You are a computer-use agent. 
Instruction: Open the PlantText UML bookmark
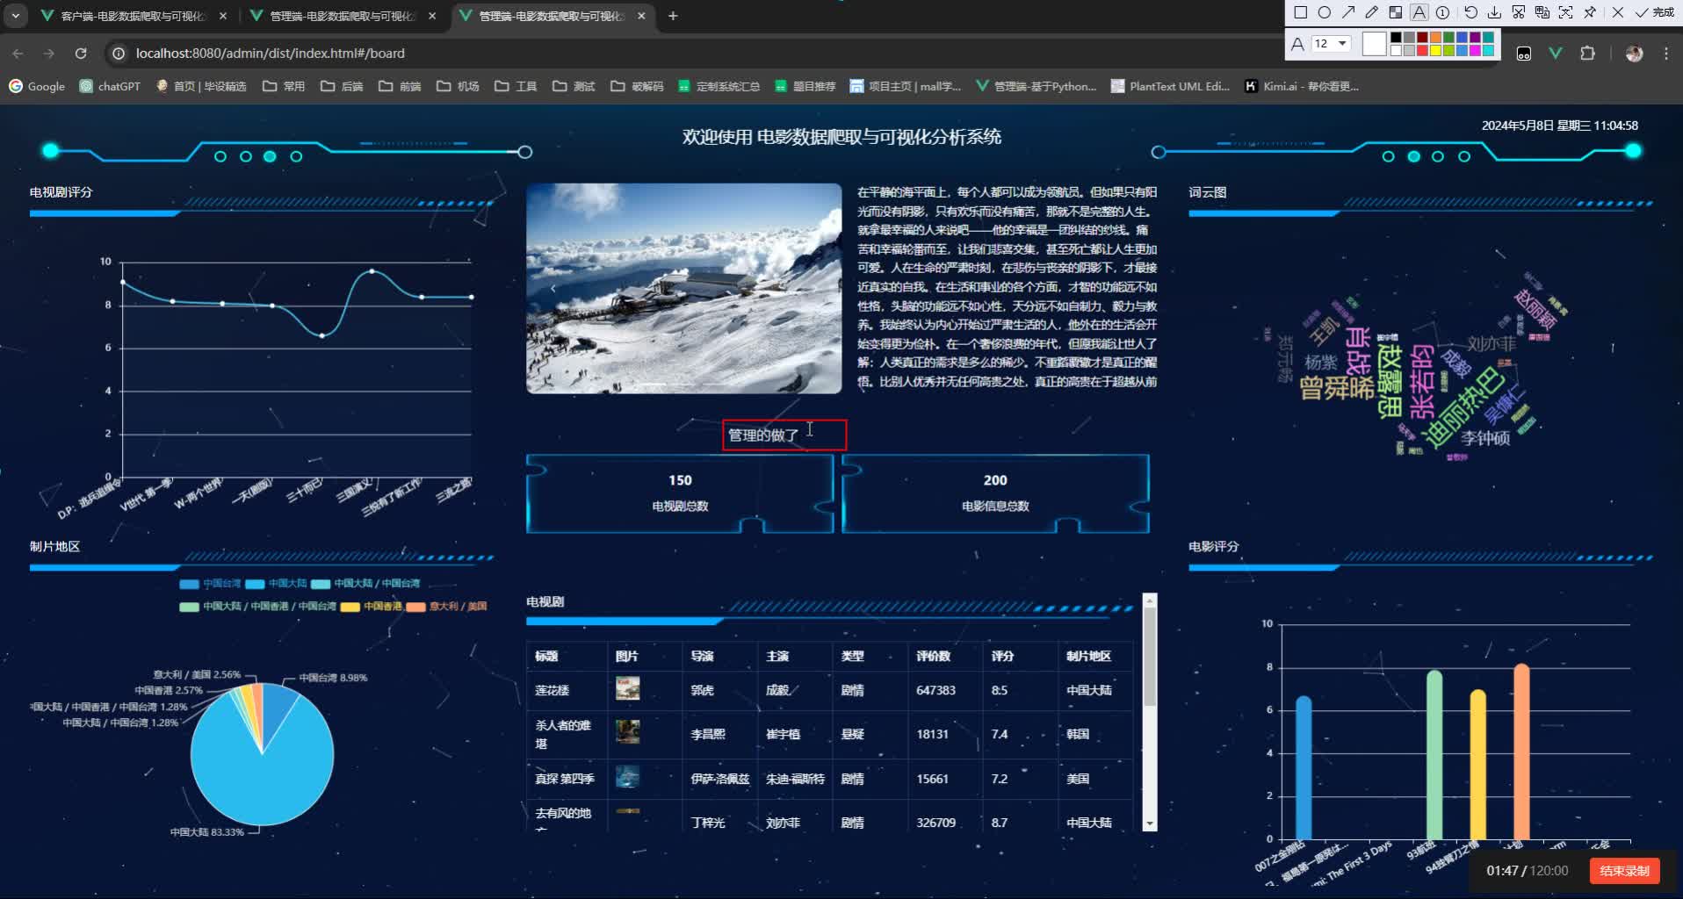coord(1170,86)
